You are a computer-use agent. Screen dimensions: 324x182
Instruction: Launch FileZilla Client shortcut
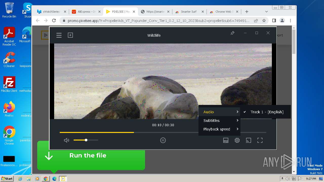point(9,84)
